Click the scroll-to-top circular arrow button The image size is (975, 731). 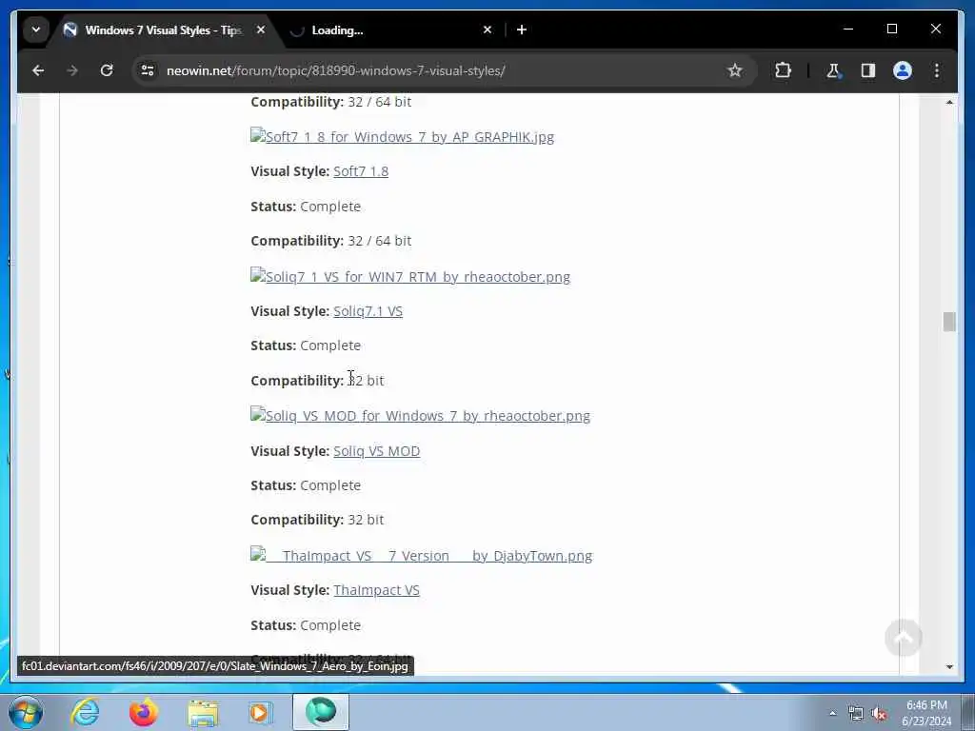pos(903,637)
